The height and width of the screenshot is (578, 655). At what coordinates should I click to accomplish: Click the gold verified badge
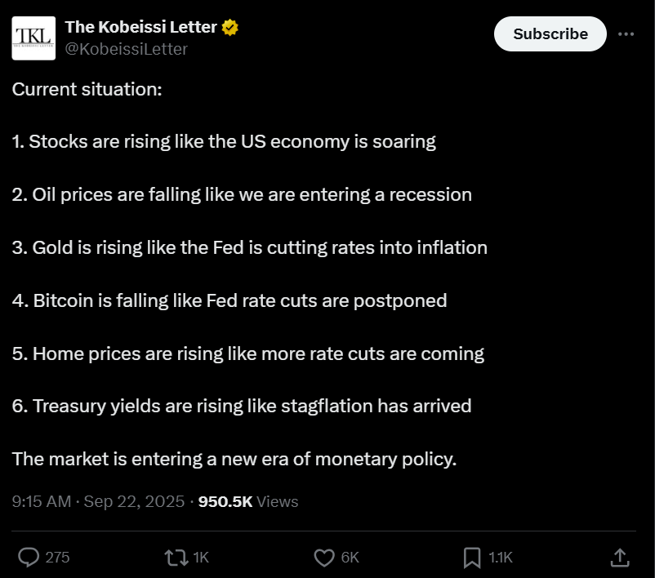tap(228, 26)
